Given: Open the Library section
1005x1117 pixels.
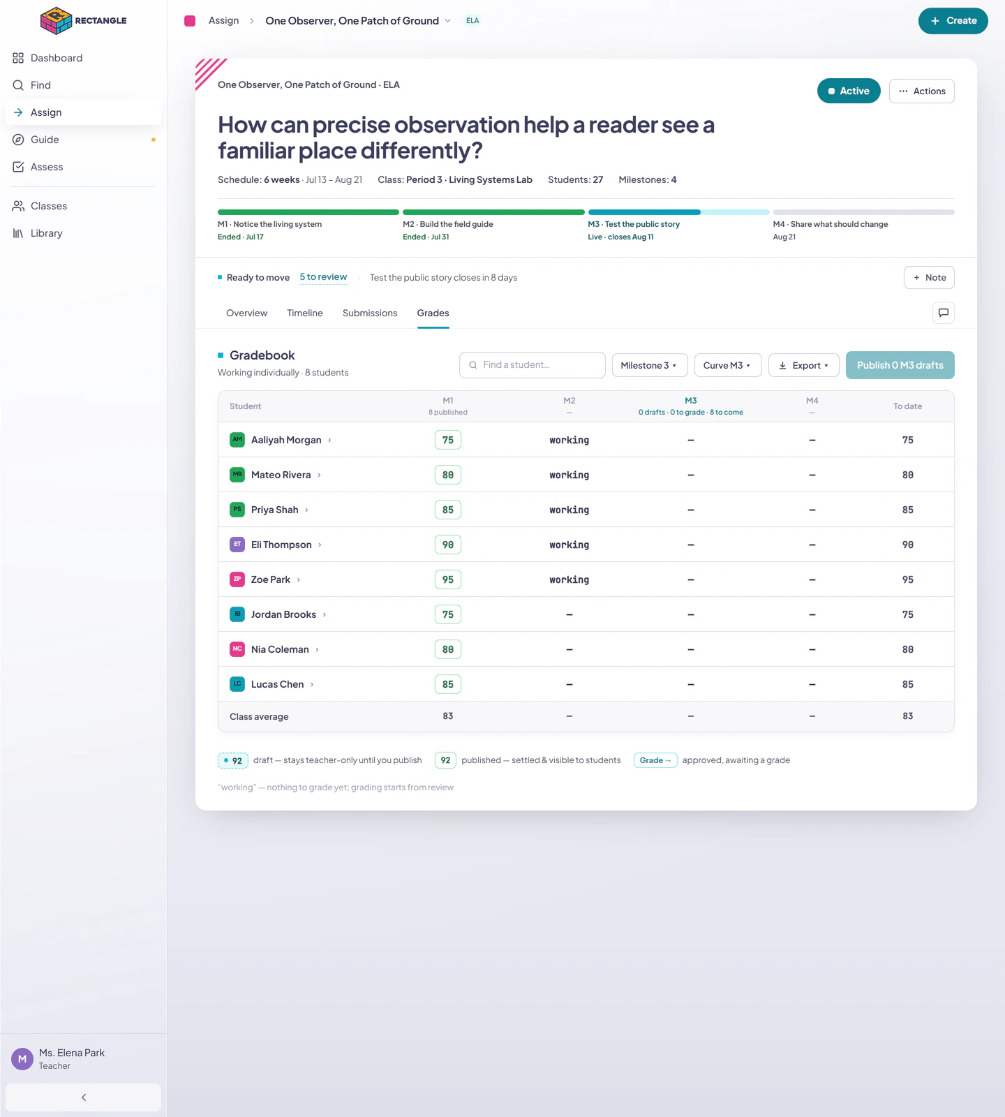Looking at the screenshot, I should (83, 233).
